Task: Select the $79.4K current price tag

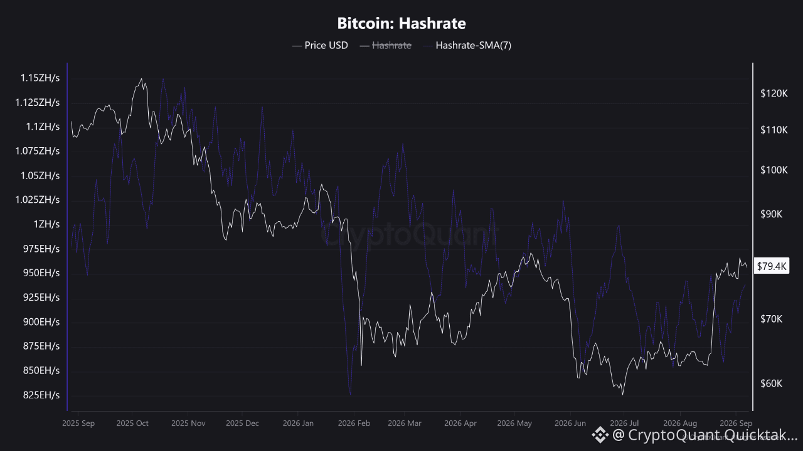Action: 772,266
